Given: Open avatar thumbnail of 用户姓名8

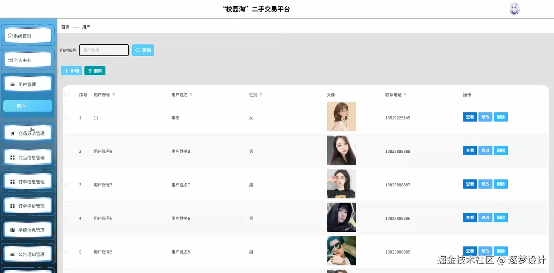Looking at the screenshot, I should tap(341, 150).
